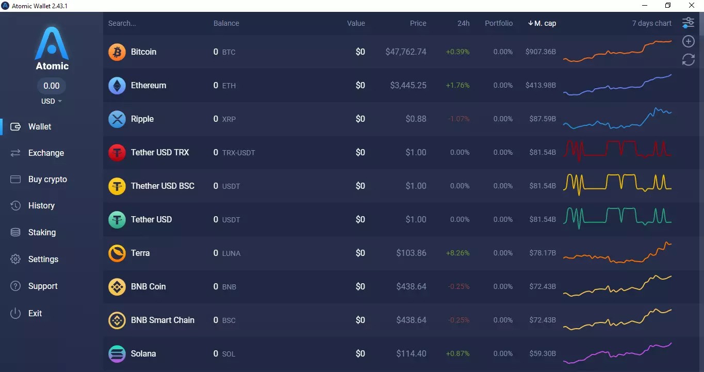Click the $47,762.74 Bitcoin price
Screen dimensions: 704x372
(406, 52)
